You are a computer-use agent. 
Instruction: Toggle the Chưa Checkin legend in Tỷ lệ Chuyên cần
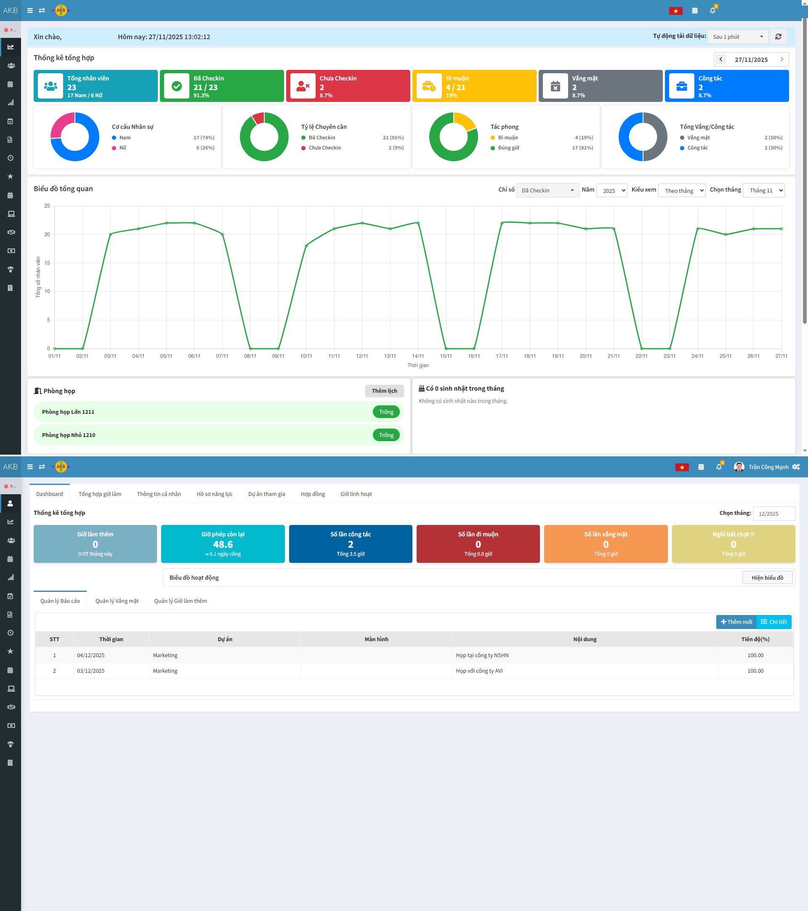(324, 147)
